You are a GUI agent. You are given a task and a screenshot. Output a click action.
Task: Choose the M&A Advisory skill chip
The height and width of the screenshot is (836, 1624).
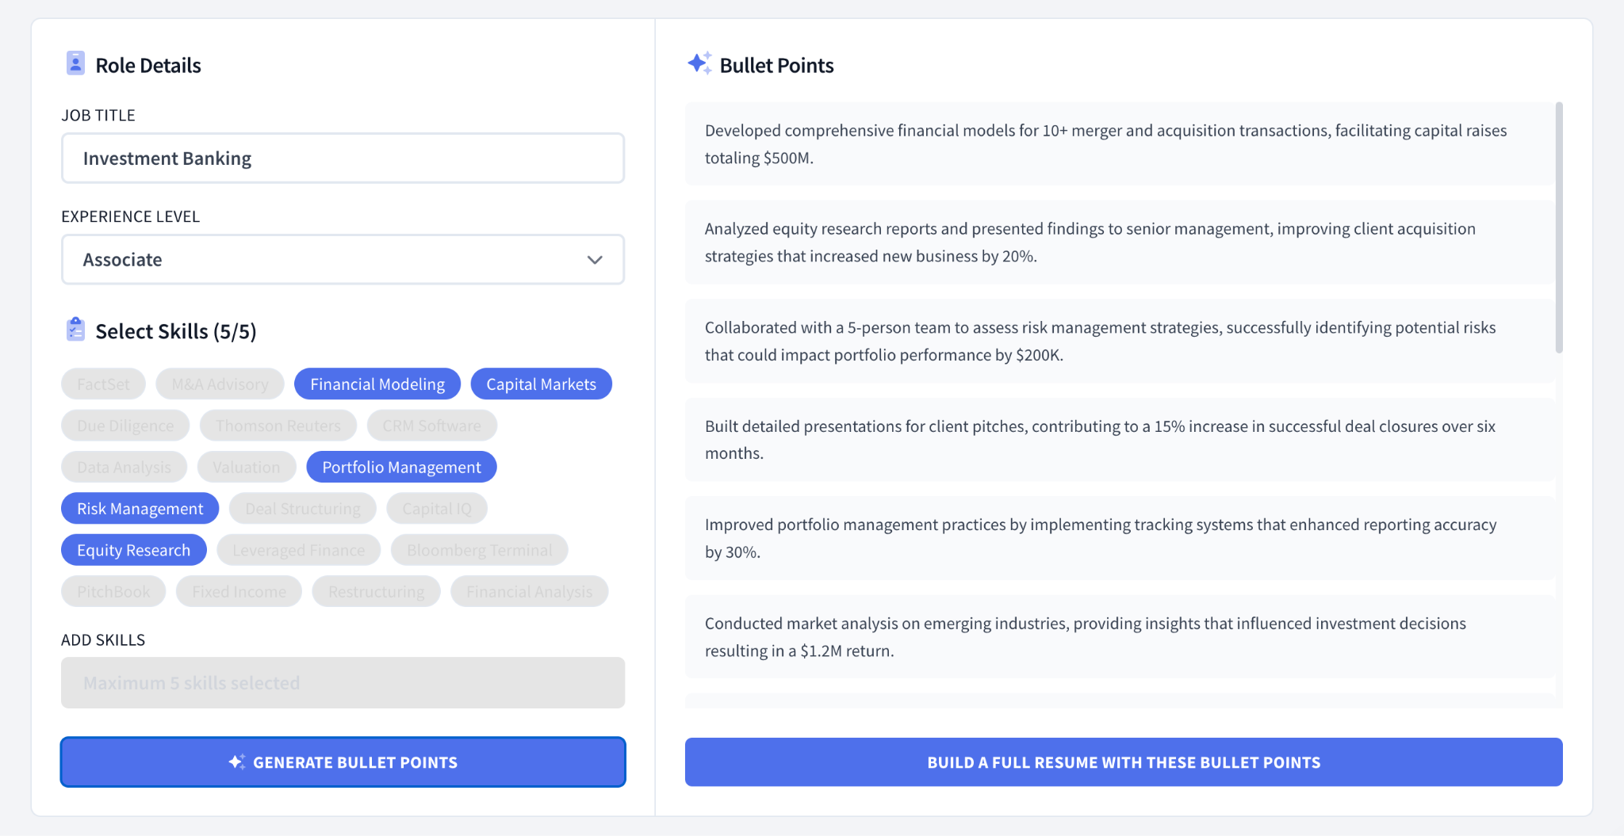[x=220, y=384]
